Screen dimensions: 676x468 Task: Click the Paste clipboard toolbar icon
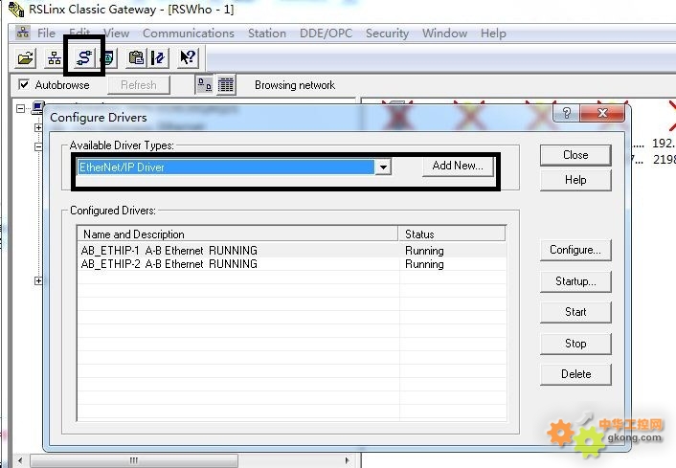[x=136, y=57]
